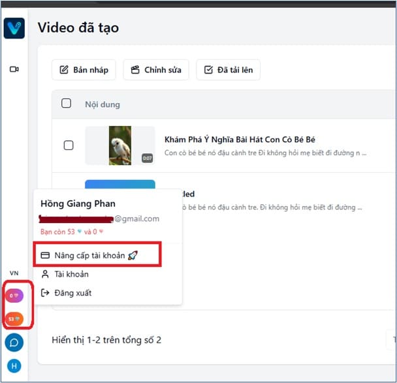The image size is (397, 383).
Task: Switch language using the VN label
Action: point(14,273)
